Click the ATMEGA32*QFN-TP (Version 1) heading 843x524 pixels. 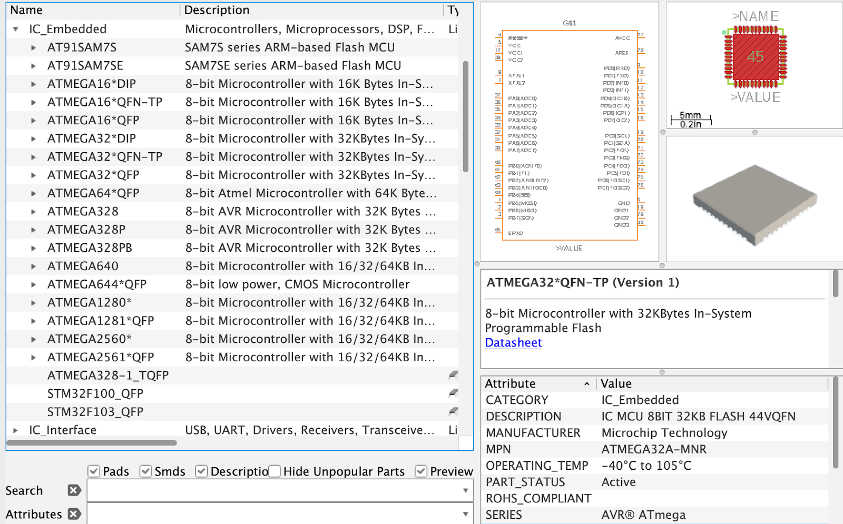583,283
